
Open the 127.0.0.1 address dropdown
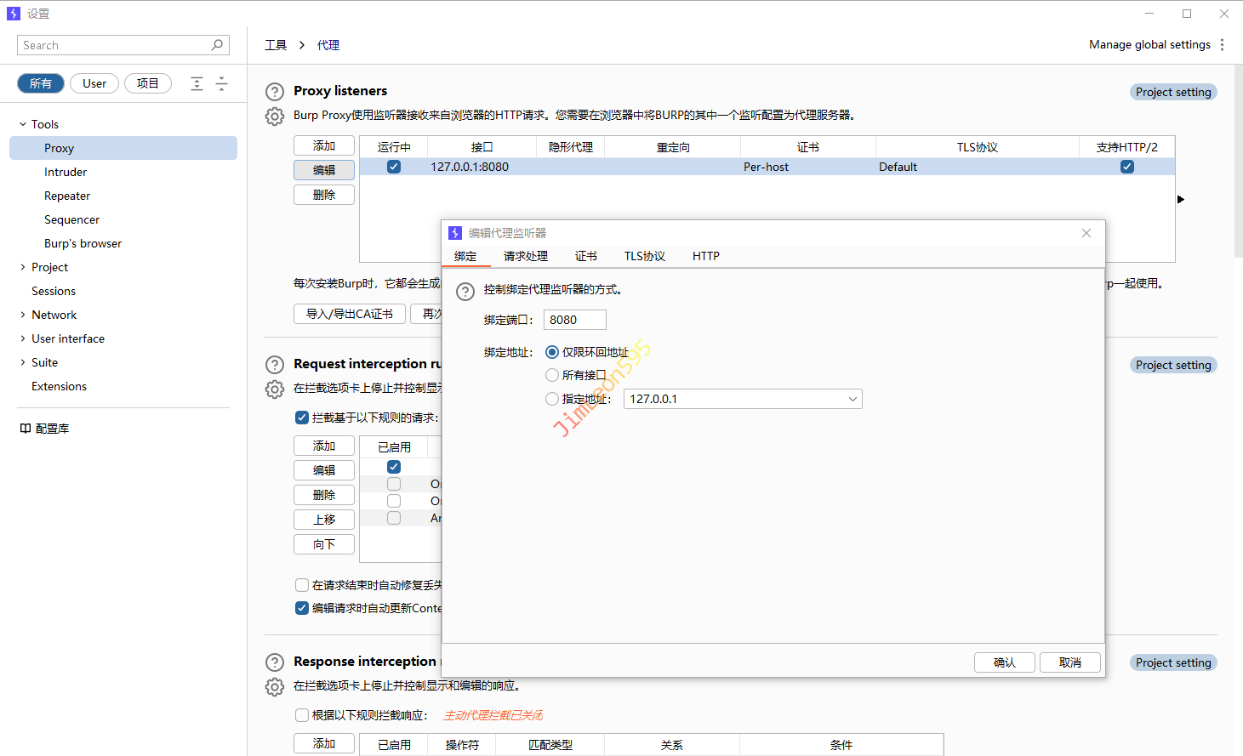coord(852,399)
